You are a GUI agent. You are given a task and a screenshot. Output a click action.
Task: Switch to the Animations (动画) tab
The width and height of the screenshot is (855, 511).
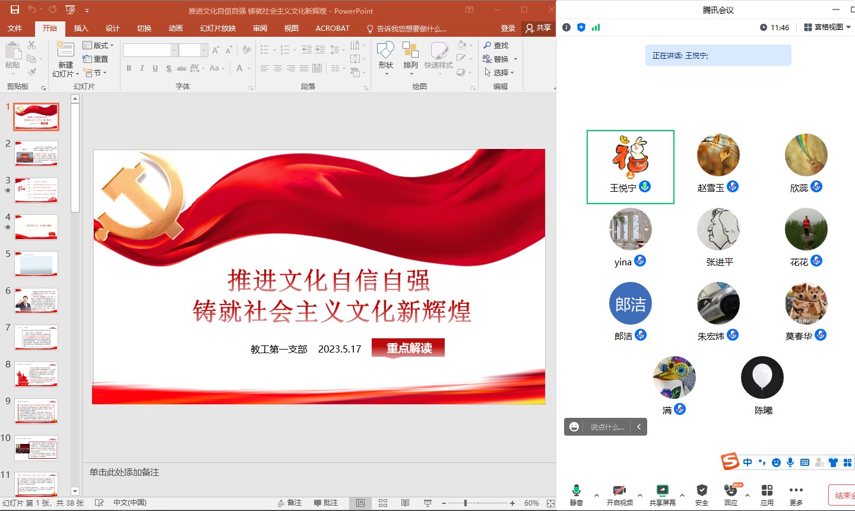pos(175,28)
